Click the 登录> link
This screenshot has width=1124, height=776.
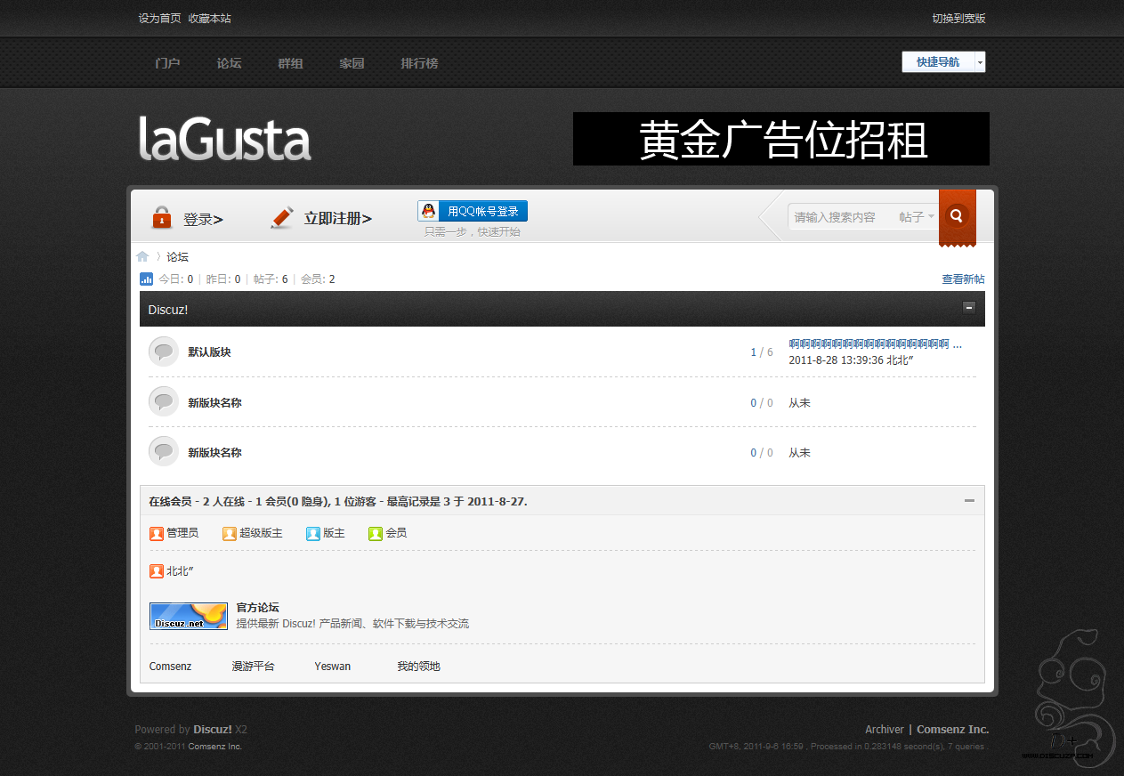[203, 219]
